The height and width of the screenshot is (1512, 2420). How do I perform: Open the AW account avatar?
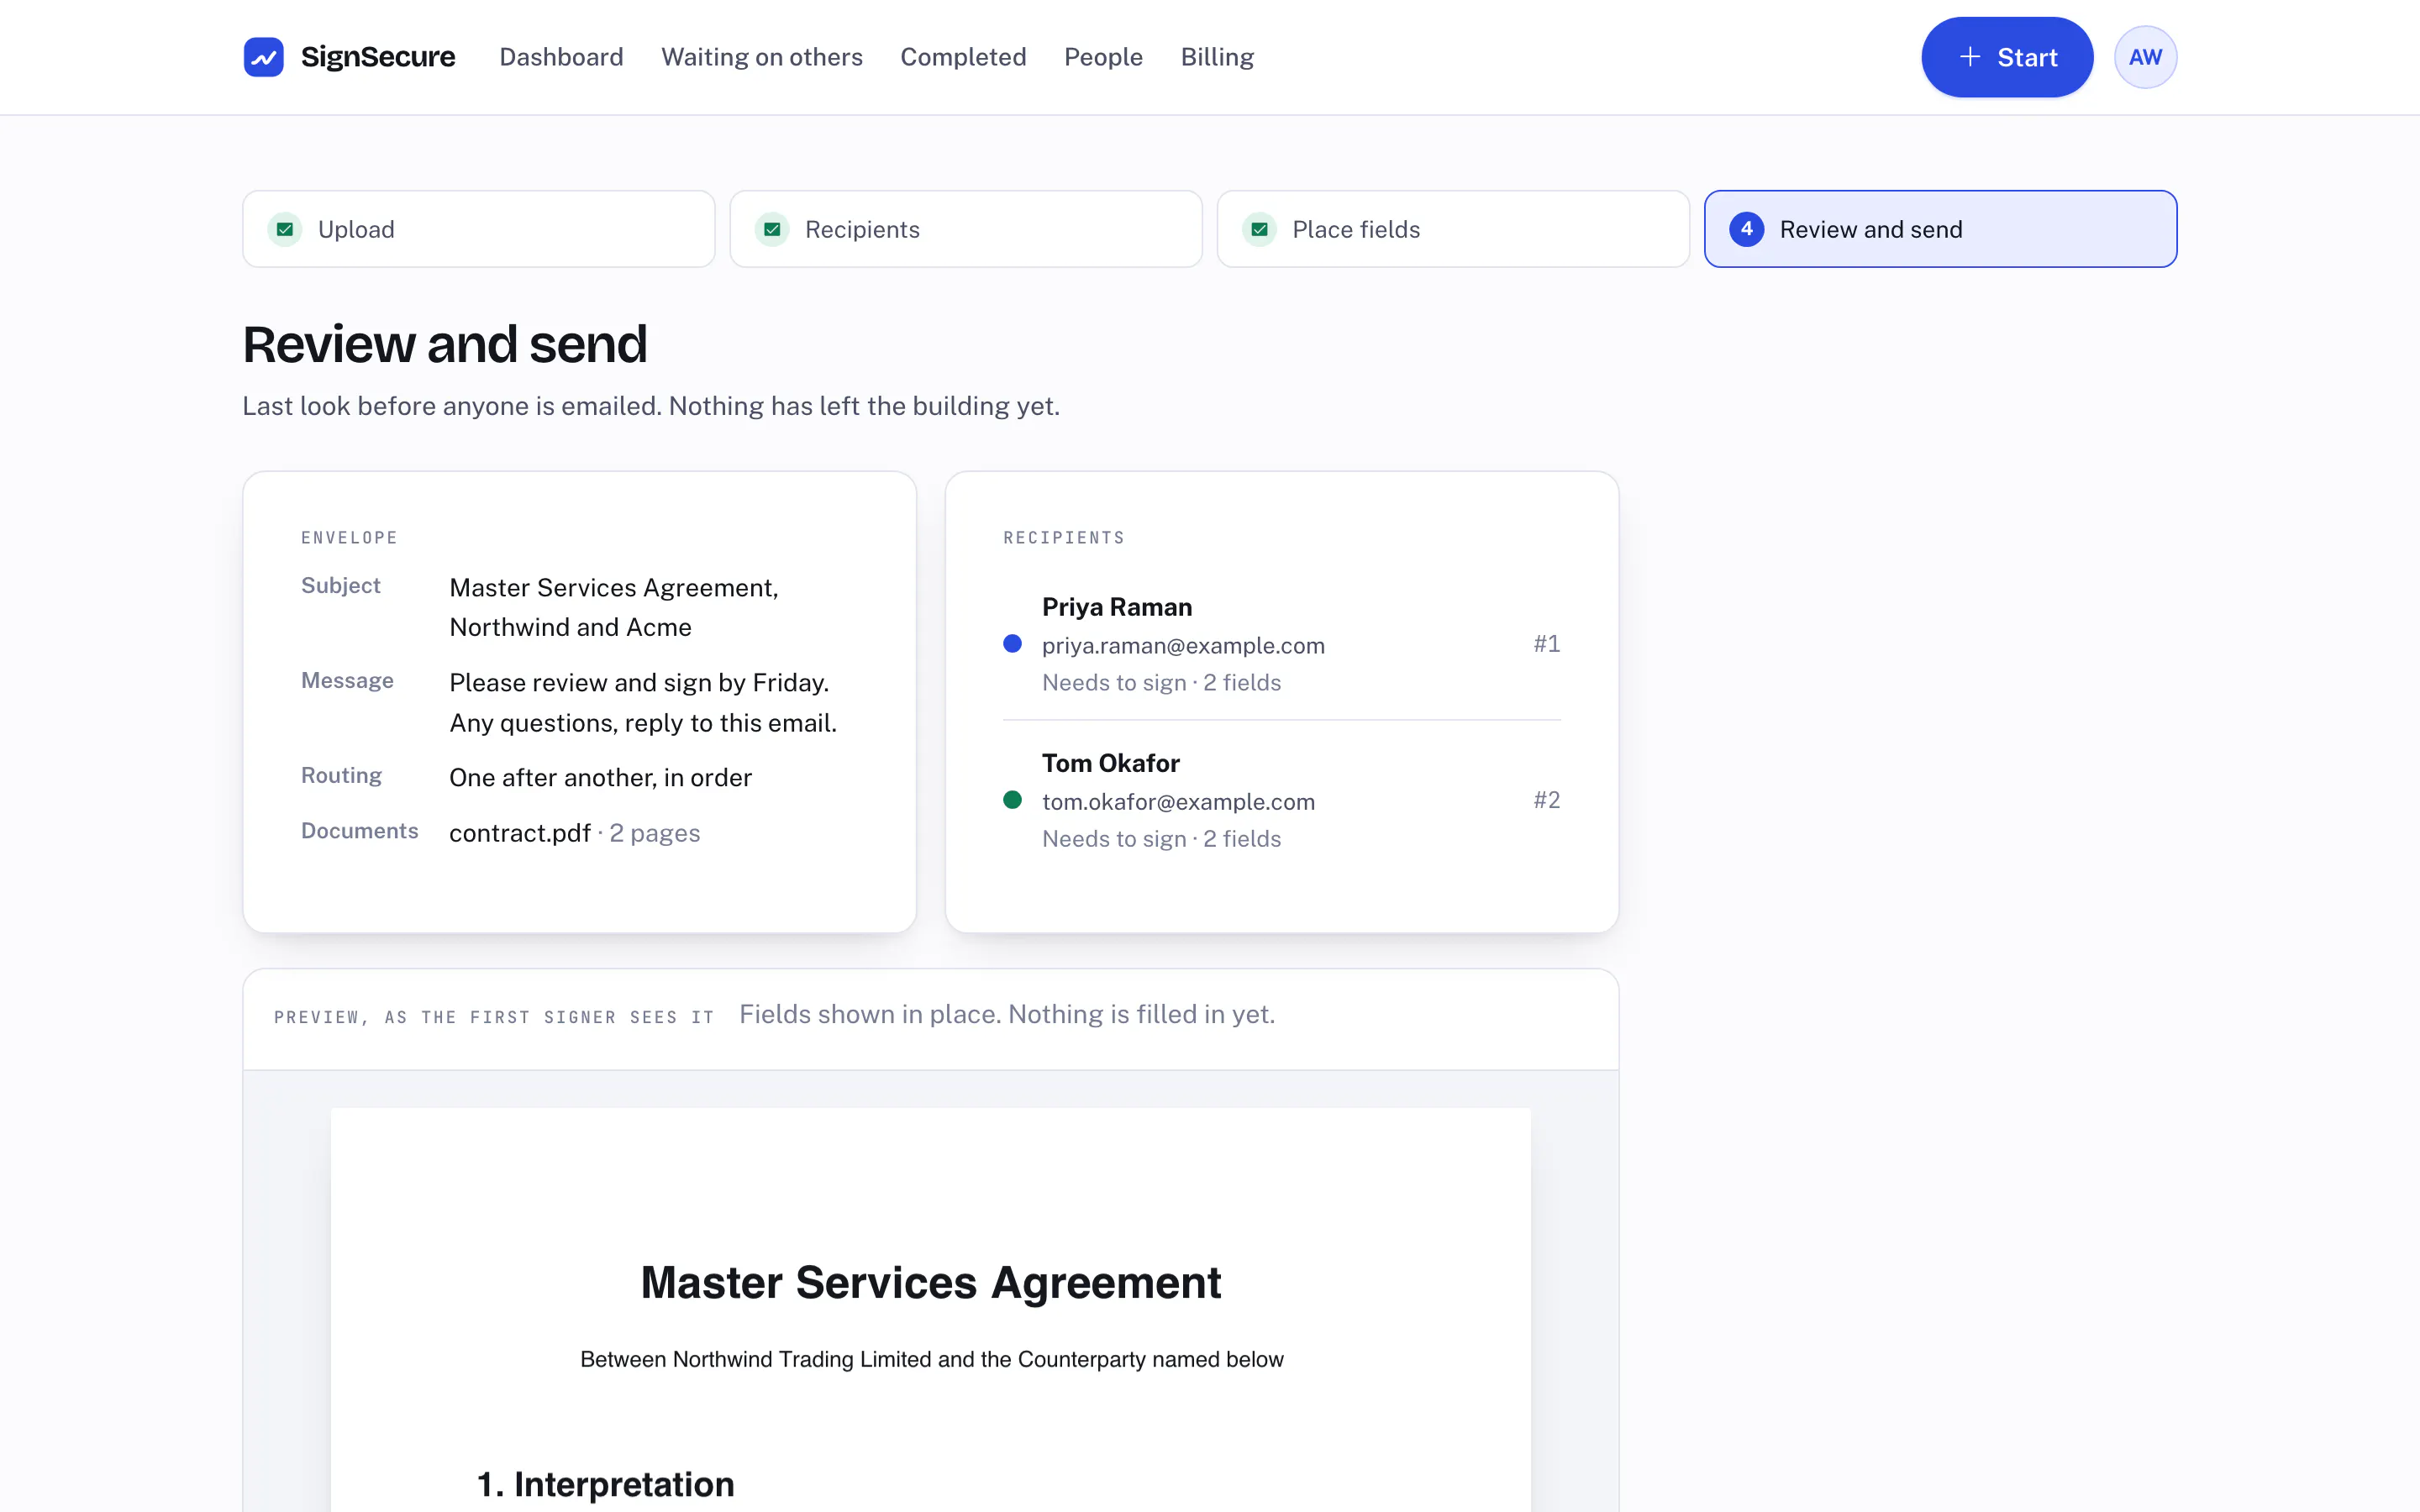(2145, 57)
